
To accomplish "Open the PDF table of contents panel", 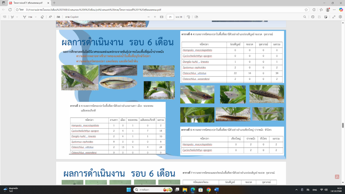I will [x=5, y=17].
